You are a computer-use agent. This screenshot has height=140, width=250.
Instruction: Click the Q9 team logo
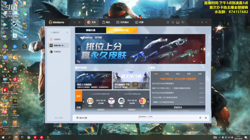pyautogui.click(x=142, y=101)
